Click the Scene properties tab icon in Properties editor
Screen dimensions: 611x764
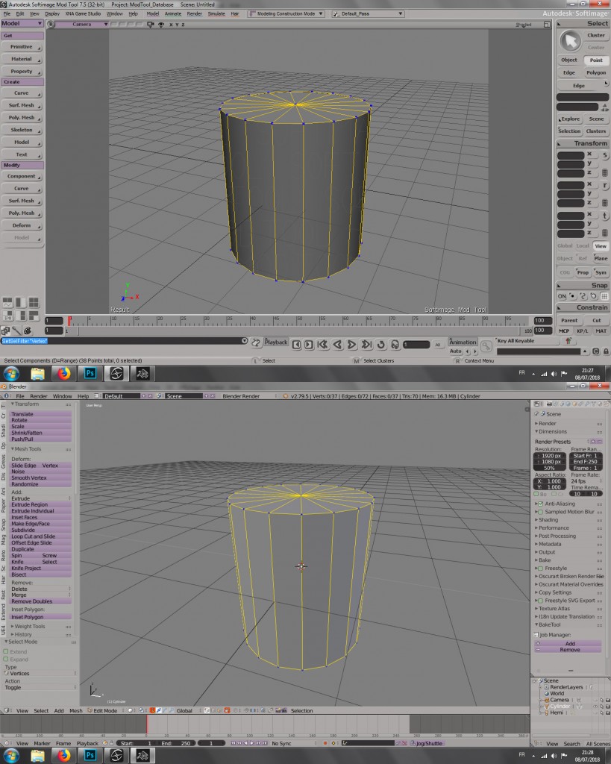click(x=561, y=403)
